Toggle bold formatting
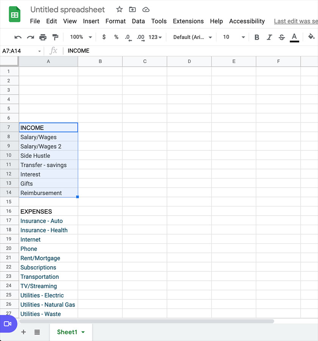This screenshot has height=341, width=318. coord(257,37)
